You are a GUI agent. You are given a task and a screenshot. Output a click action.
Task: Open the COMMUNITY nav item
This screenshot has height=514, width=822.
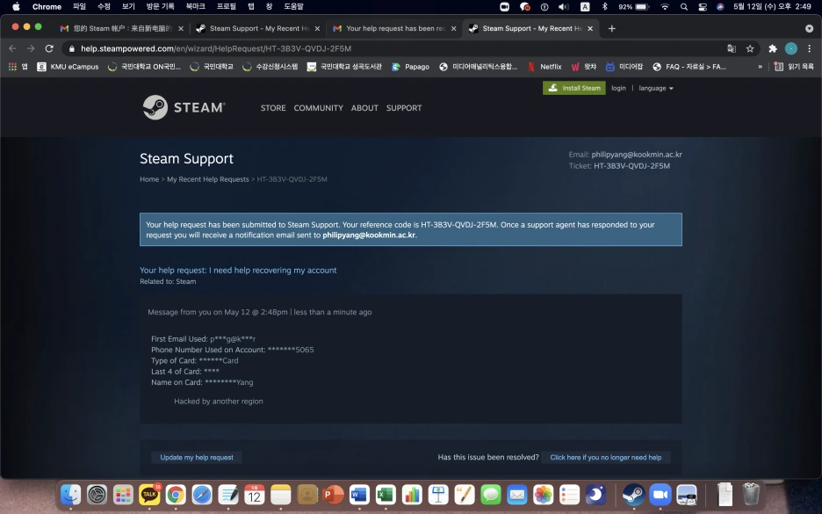(x=318, y=107)
